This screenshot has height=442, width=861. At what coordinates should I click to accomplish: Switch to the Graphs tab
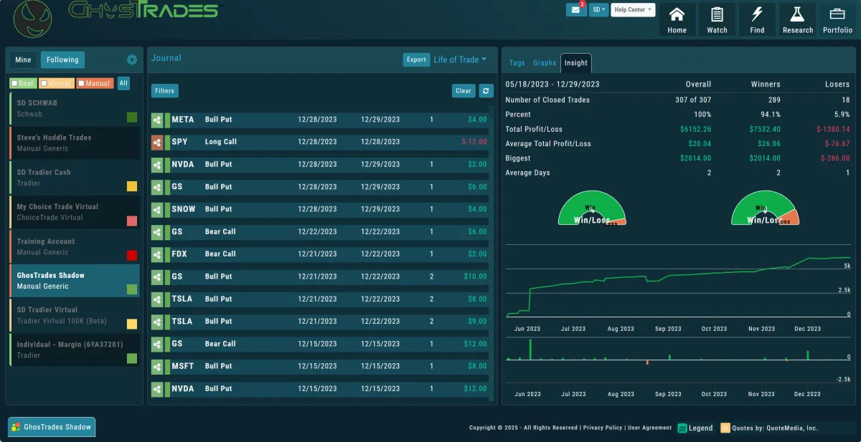point(545,63)
